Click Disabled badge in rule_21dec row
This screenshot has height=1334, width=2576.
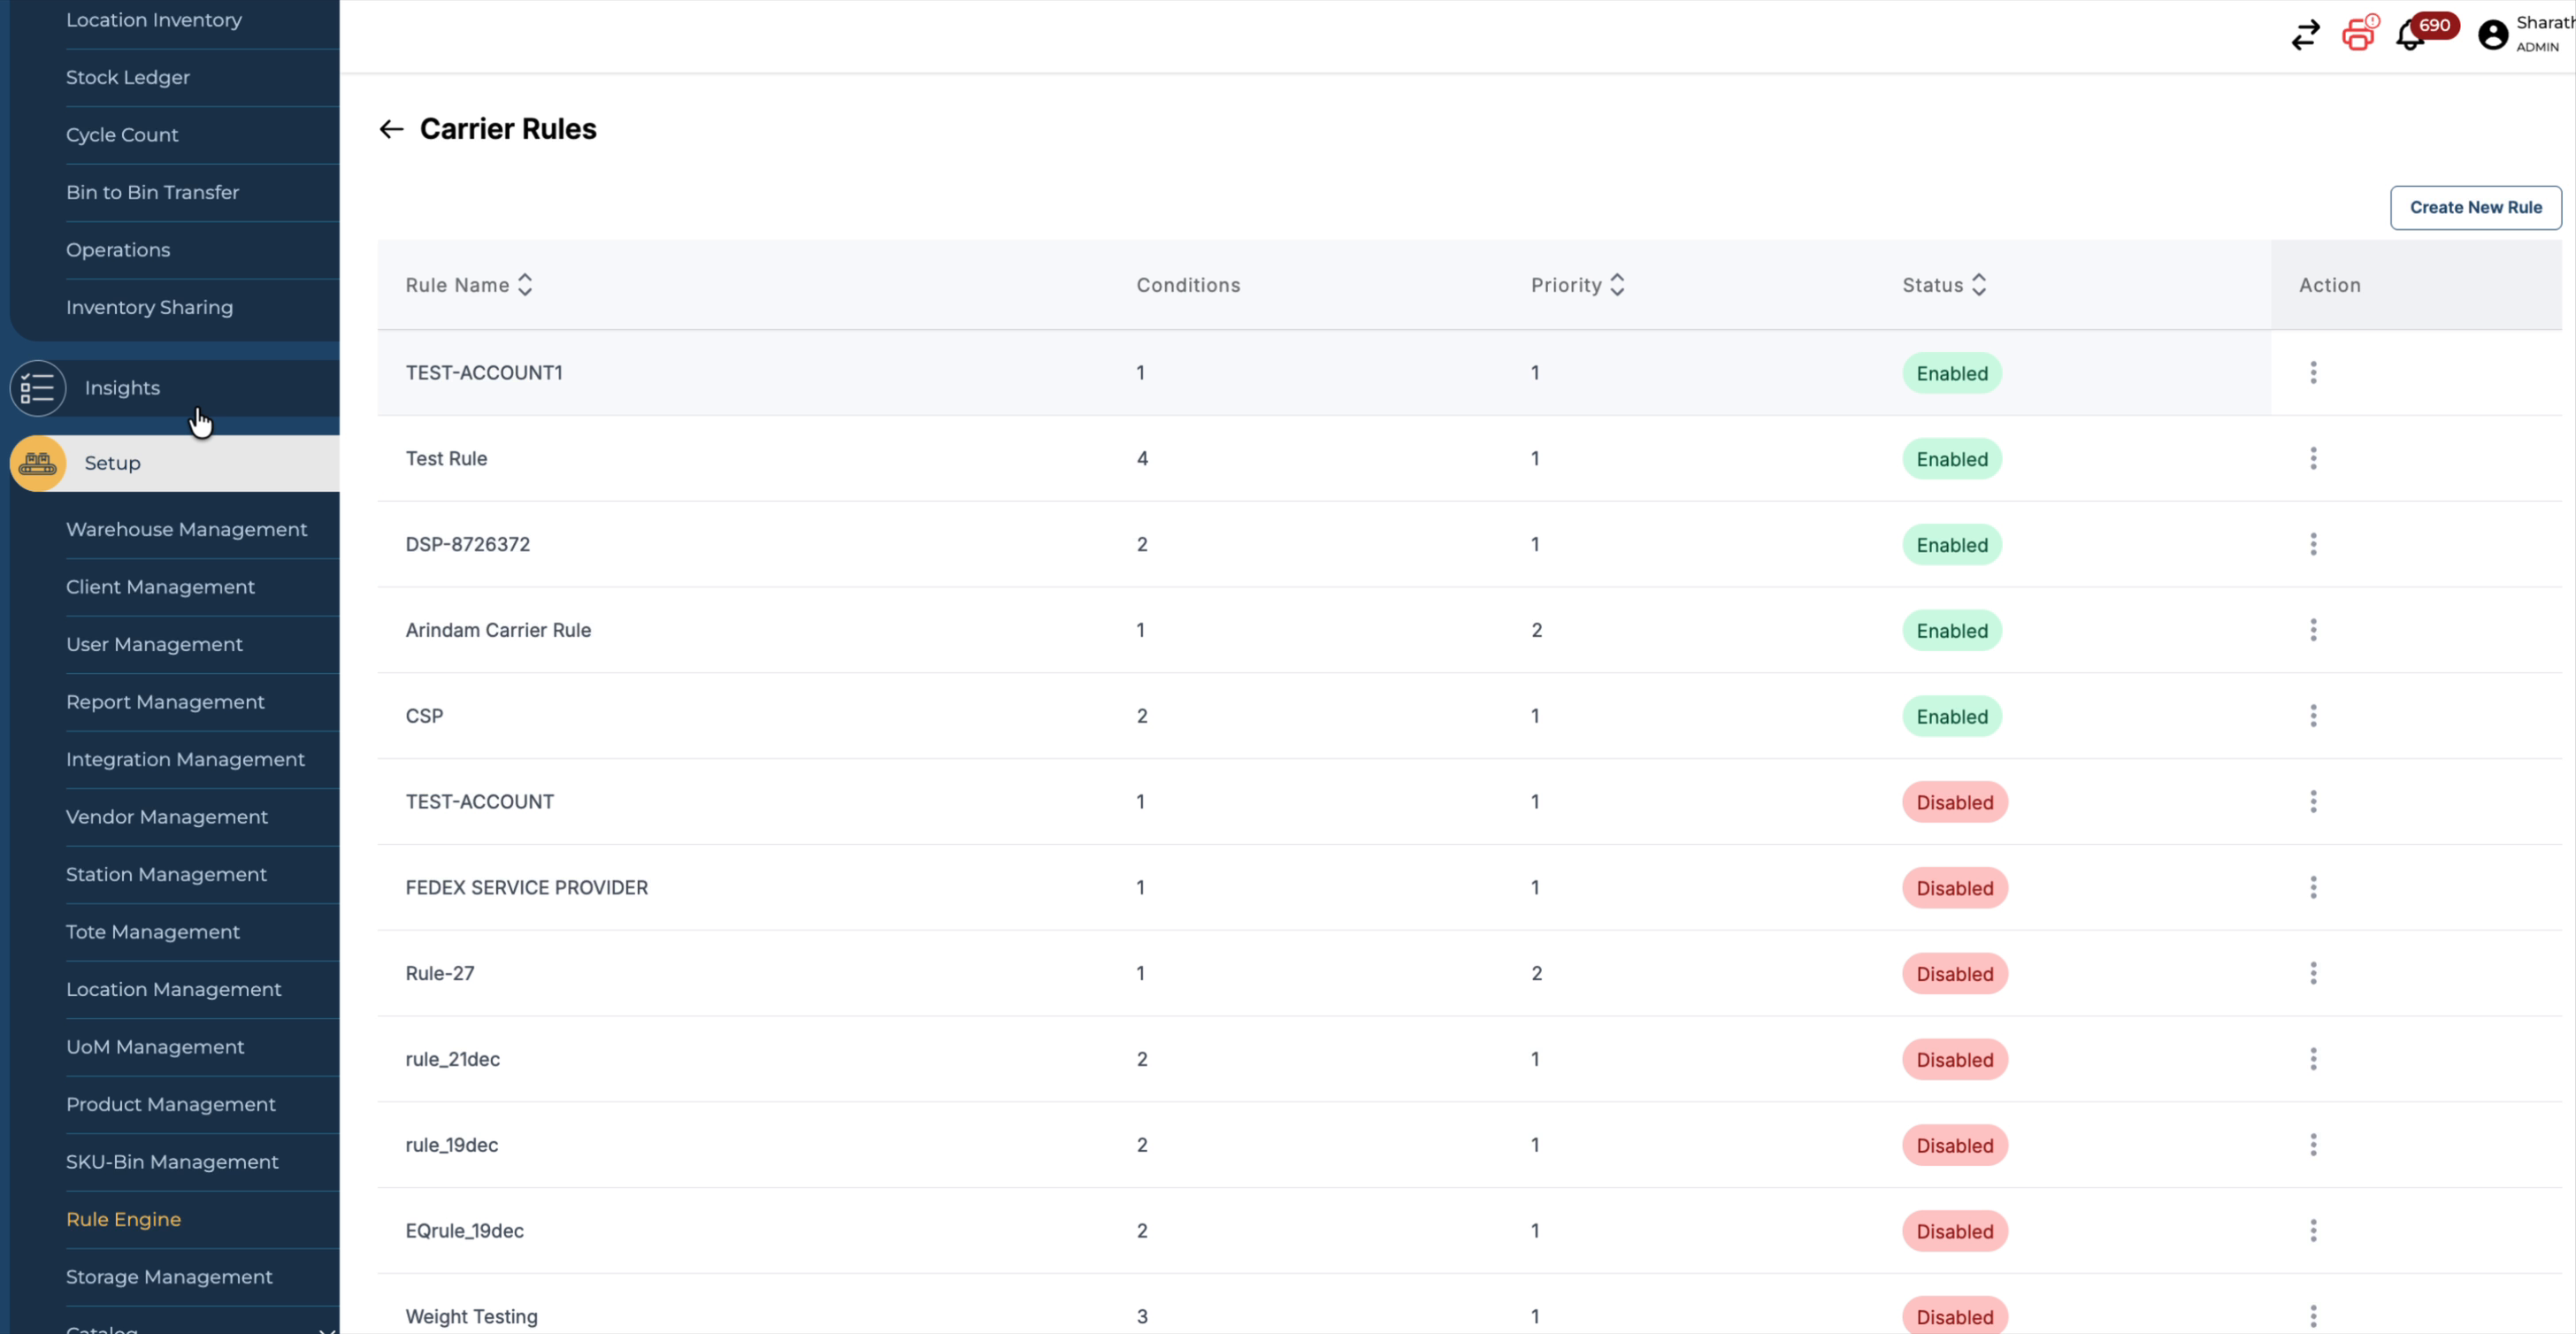1955,1060
